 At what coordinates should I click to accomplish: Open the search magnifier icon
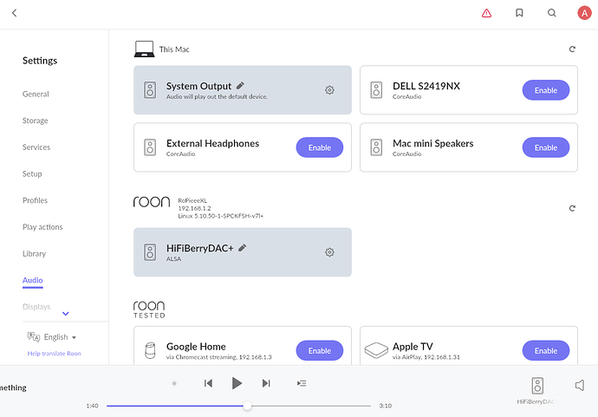(551, 13)
